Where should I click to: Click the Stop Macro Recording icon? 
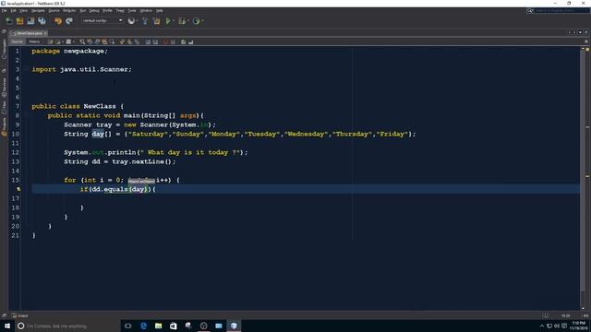click(x=173, y=41)
